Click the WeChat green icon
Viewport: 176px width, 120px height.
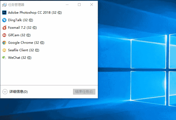click(4, 58)
